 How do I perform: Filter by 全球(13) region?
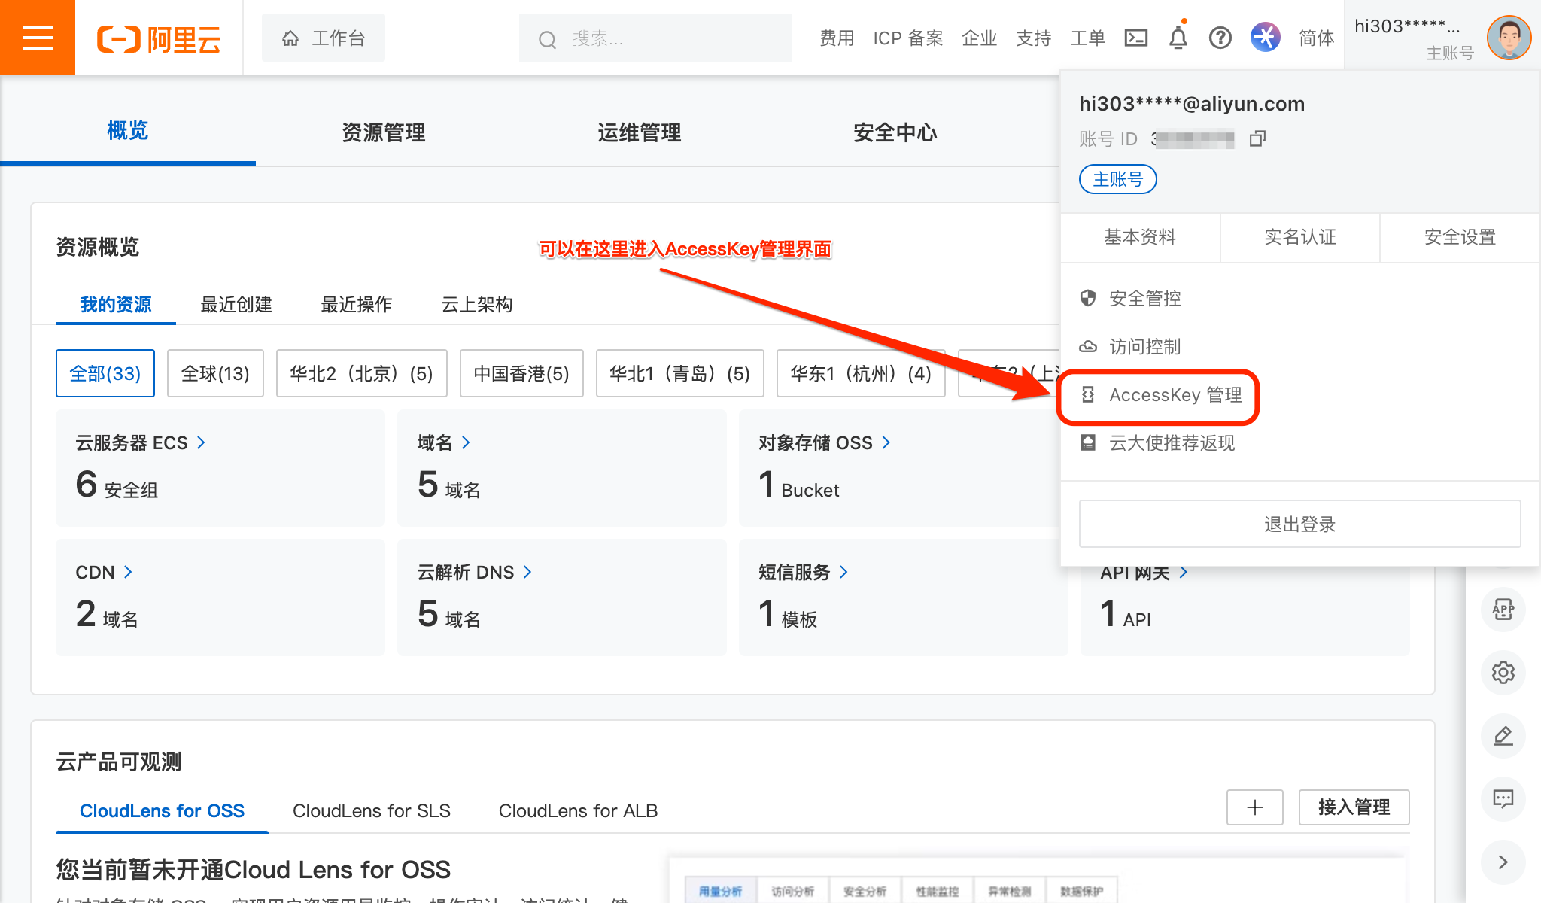[x=215, y=373]
